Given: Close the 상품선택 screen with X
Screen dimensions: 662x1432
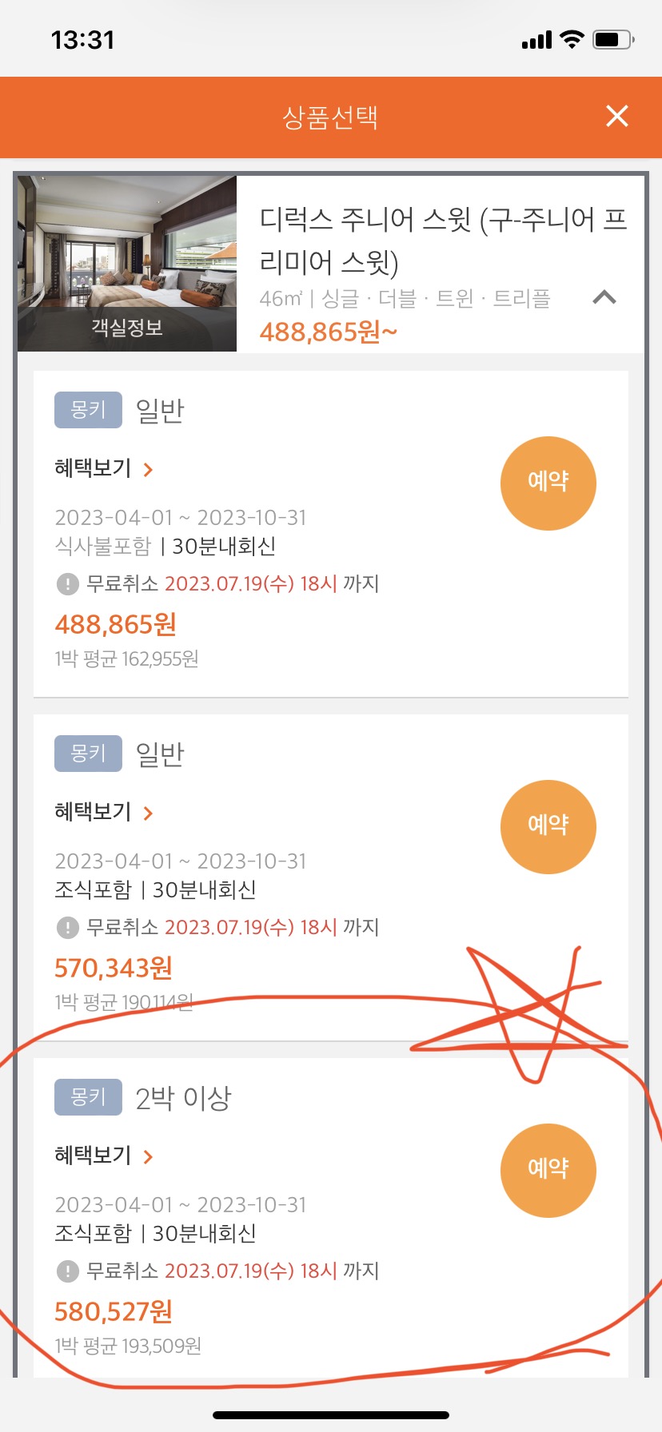Looking at the screenshot, I should 616,117.
